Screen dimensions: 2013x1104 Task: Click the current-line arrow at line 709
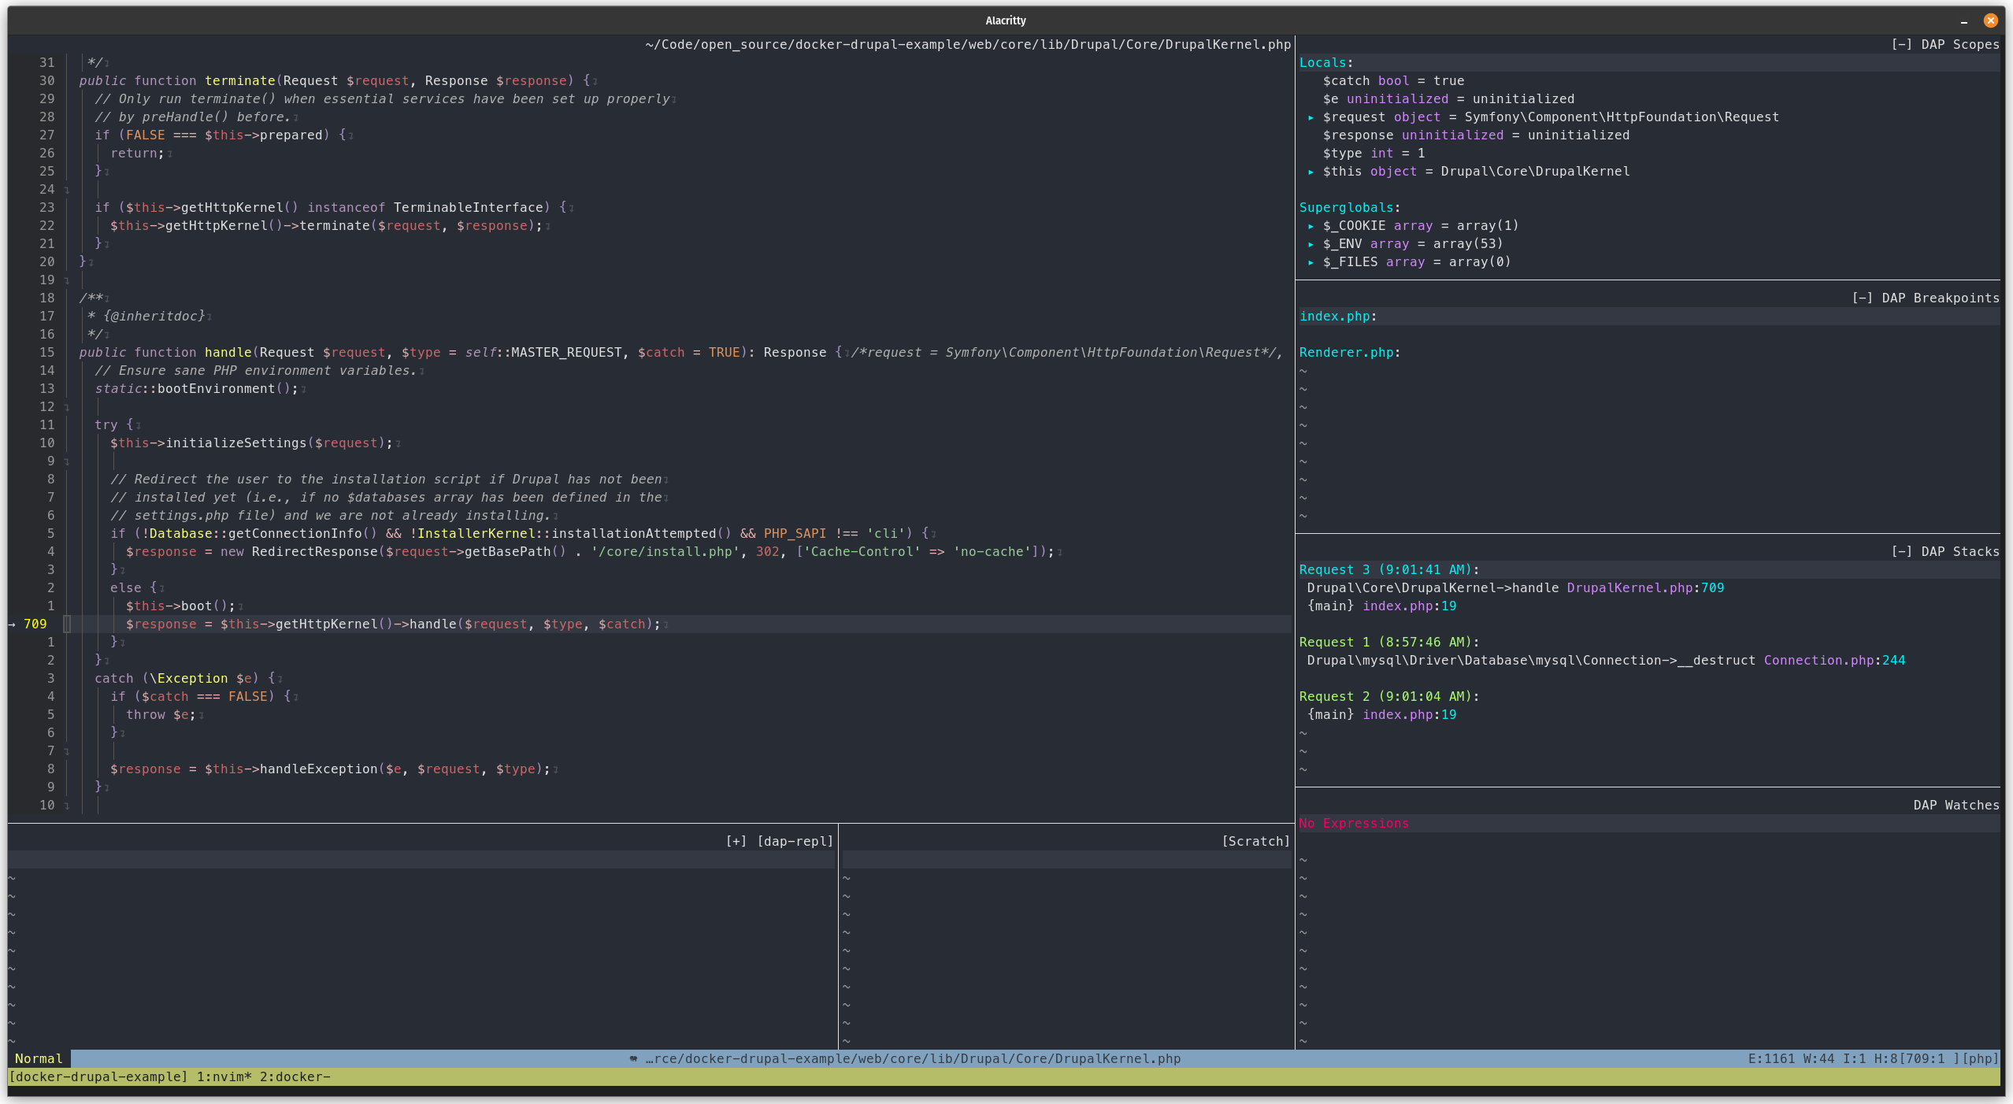click(12, 624)
